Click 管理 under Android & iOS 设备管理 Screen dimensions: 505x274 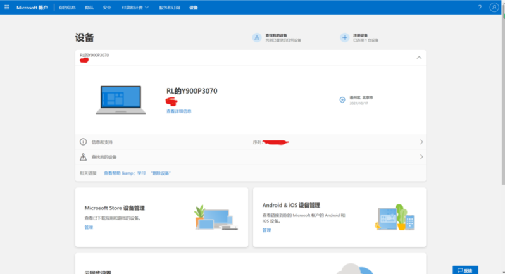(266, 230)
